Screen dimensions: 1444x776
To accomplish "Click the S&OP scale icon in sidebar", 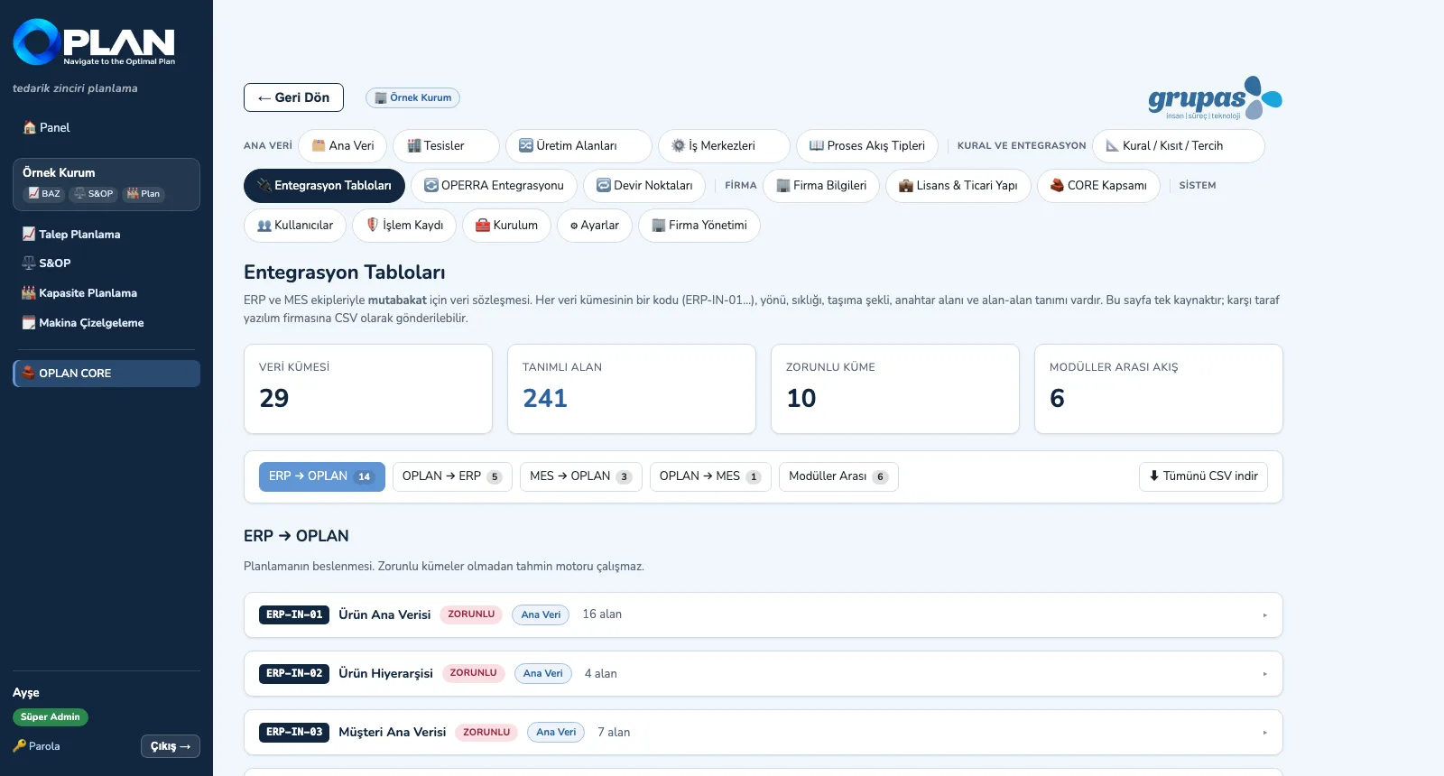I will 29,263.
